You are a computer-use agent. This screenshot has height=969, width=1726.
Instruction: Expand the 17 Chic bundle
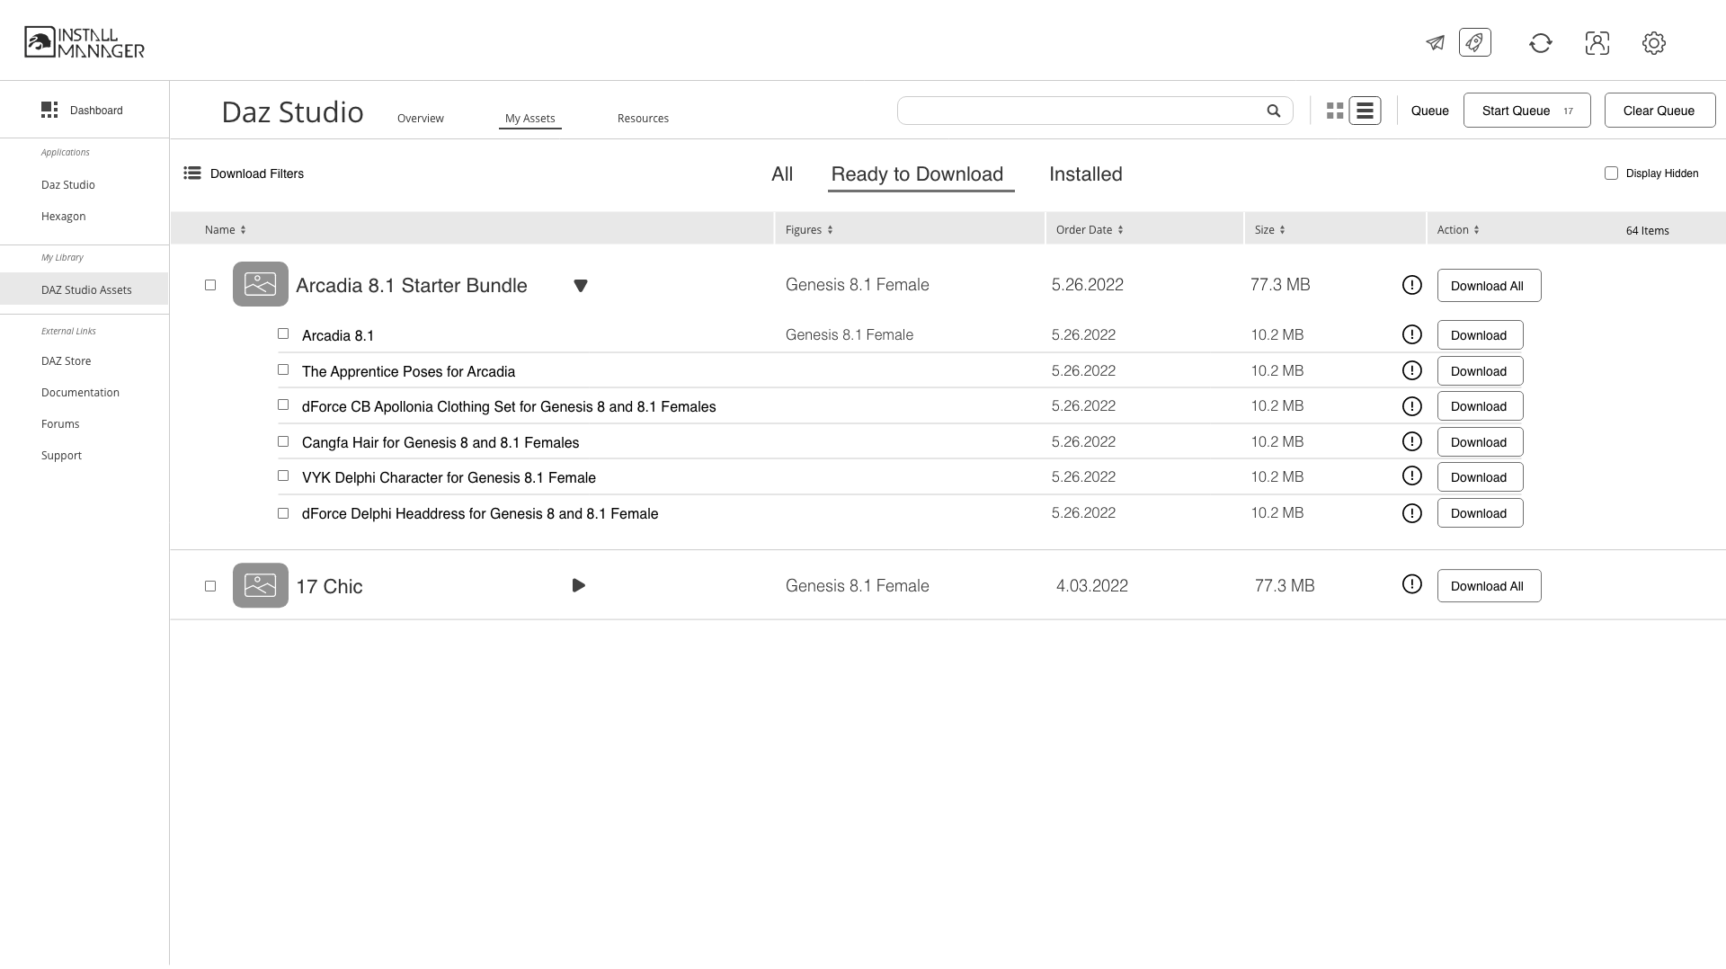click(579, 585)
